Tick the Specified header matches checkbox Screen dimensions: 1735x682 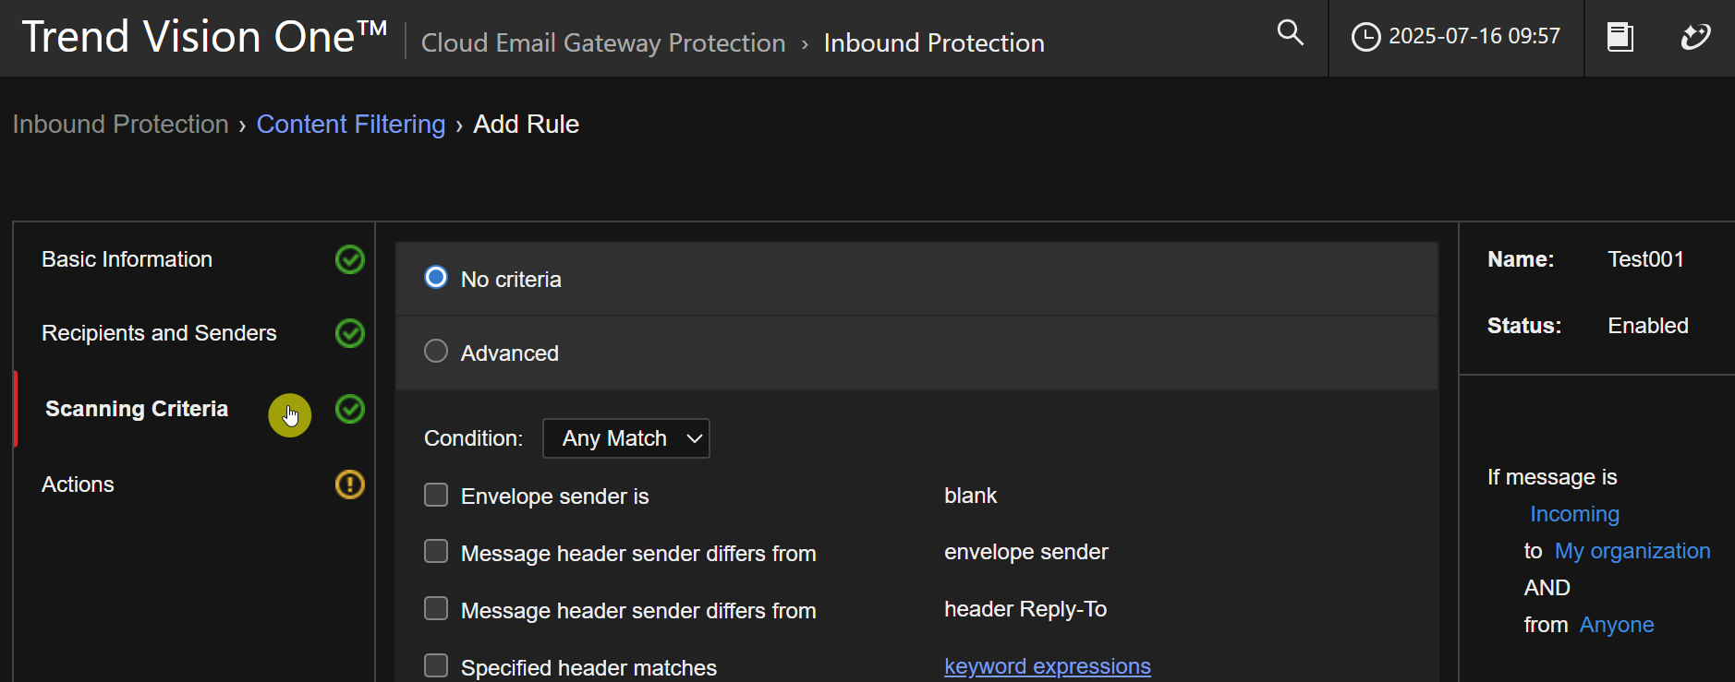436,665
